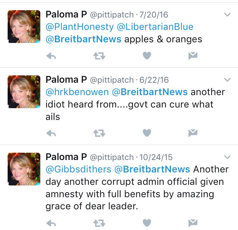Open the chevron menu on the 7/20/16 tweet

(x=228, y=15)
